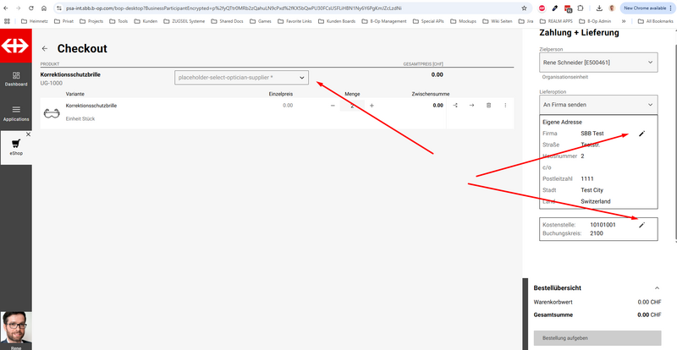677x350 pixels.
Task: Collapse the Bestellübersicht section
Action: [657, 288]
